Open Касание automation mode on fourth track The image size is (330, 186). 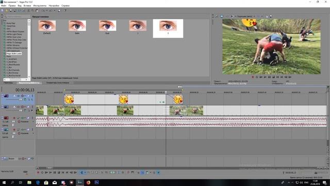pos(25,133)
